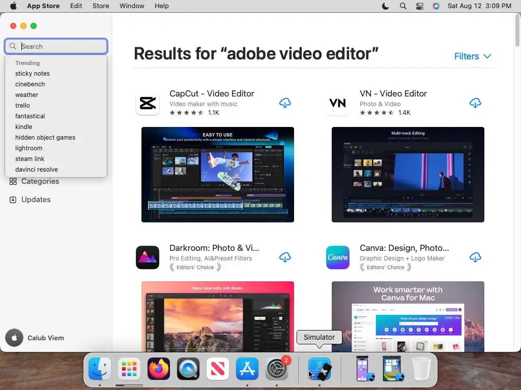The width and height of the screenshot is (521, 390).
Task: Open the App Store menu
Action: pyautogui.click(x=43, y=6)
